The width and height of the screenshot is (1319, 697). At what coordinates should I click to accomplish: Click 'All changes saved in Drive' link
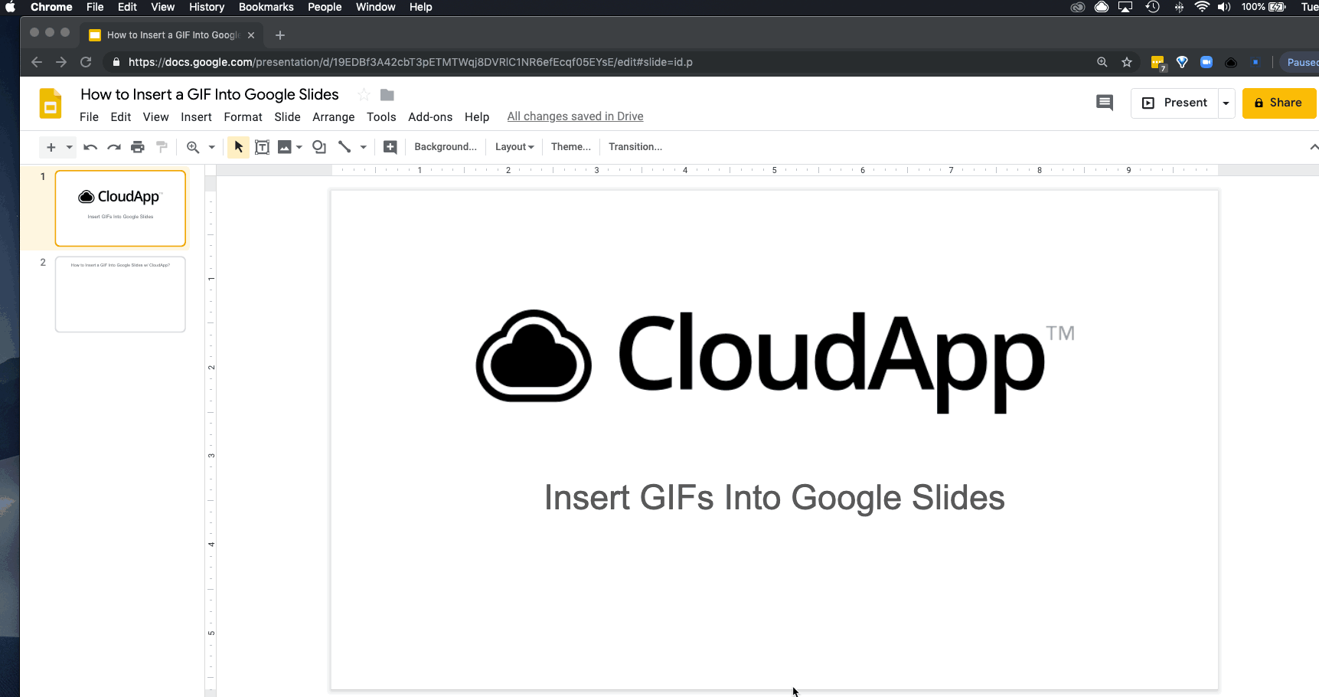click(x=575, y=116)
